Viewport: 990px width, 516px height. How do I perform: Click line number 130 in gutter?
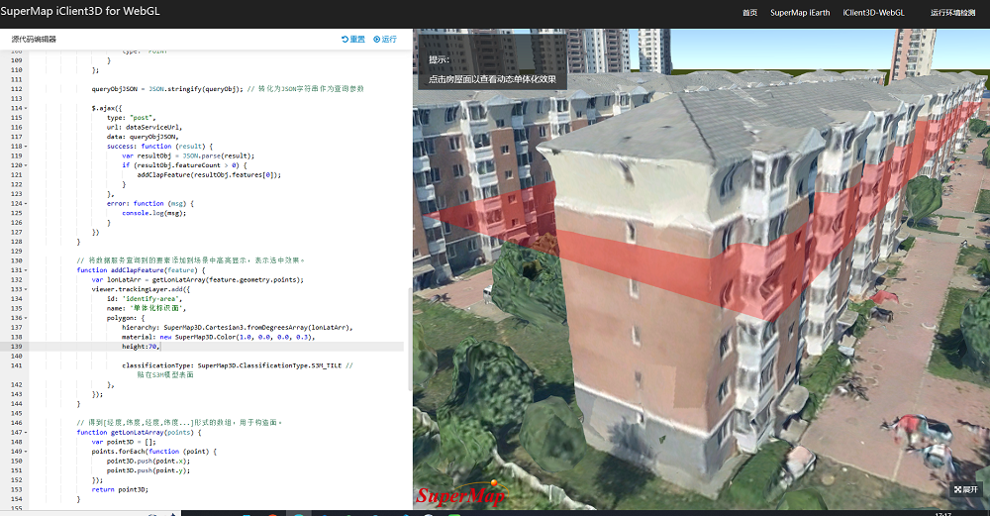17,260
